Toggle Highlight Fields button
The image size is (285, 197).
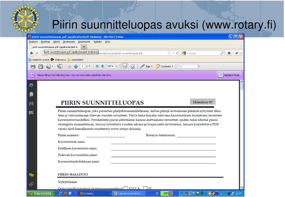click(229, 75)
